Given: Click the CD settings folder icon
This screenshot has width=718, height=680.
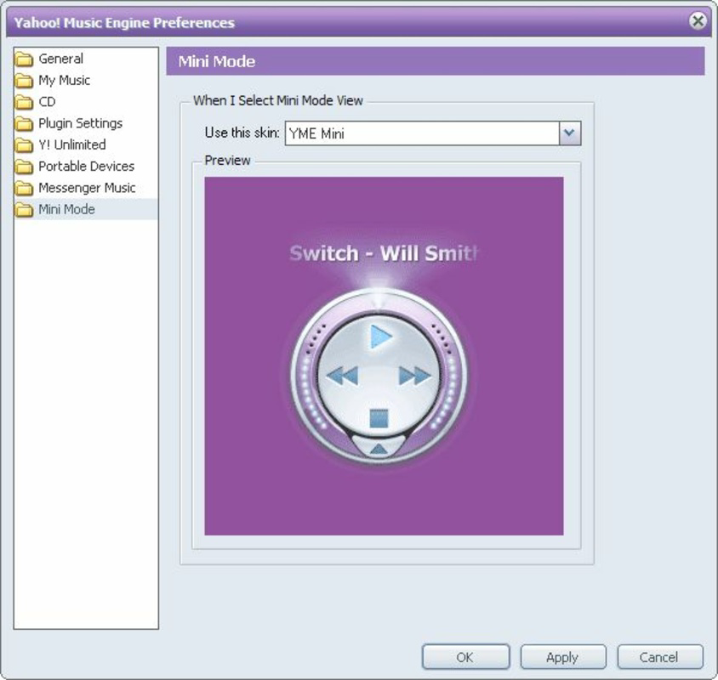Looking at the screenshot, I should coord(23,101).
